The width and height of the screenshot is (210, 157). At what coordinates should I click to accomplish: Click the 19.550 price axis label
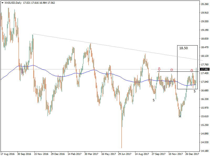pos(205,21)
